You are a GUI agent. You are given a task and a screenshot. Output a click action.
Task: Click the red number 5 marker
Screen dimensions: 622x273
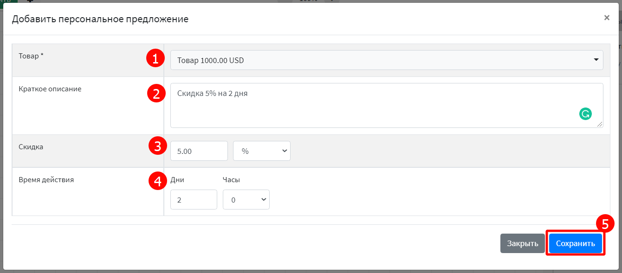click(605, 224)
